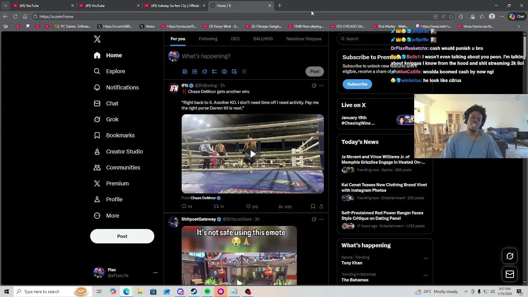The height and width of the screenshot is (297, 528).
Task: Open three-dot menu on IFN post
Action: [321, 86]
